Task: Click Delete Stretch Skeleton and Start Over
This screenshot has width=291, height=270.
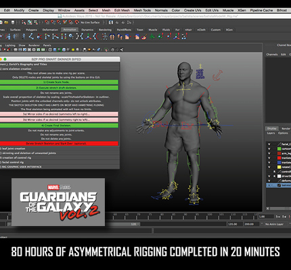Action: [59, 143]
